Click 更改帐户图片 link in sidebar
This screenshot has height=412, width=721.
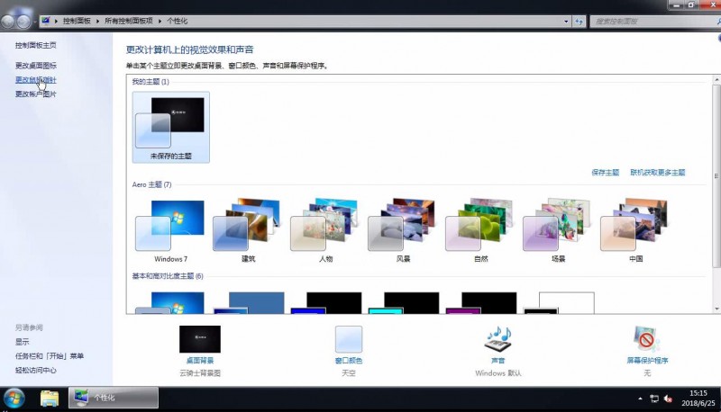coord(36,94)
